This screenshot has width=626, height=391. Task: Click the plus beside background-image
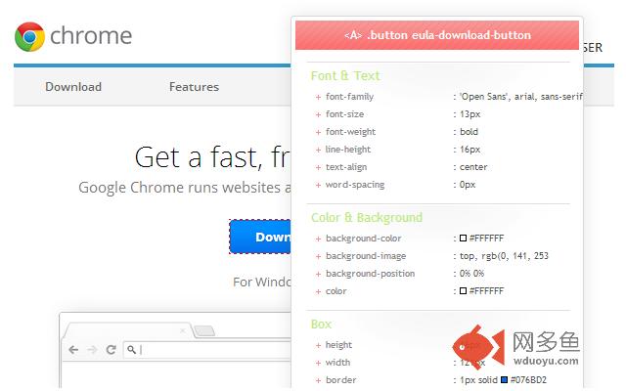[318, 256]
